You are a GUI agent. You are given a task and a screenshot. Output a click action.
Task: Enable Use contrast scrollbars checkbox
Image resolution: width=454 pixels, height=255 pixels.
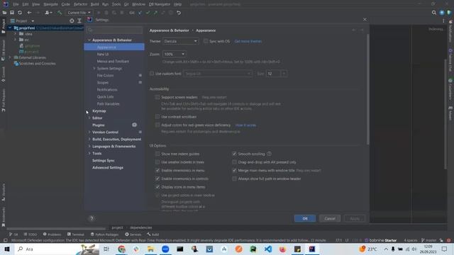point(157,116)
